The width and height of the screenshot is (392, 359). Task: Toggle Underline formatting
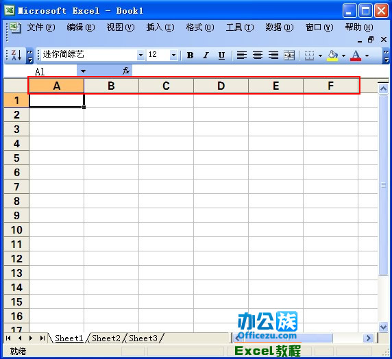tap(221, 55)
